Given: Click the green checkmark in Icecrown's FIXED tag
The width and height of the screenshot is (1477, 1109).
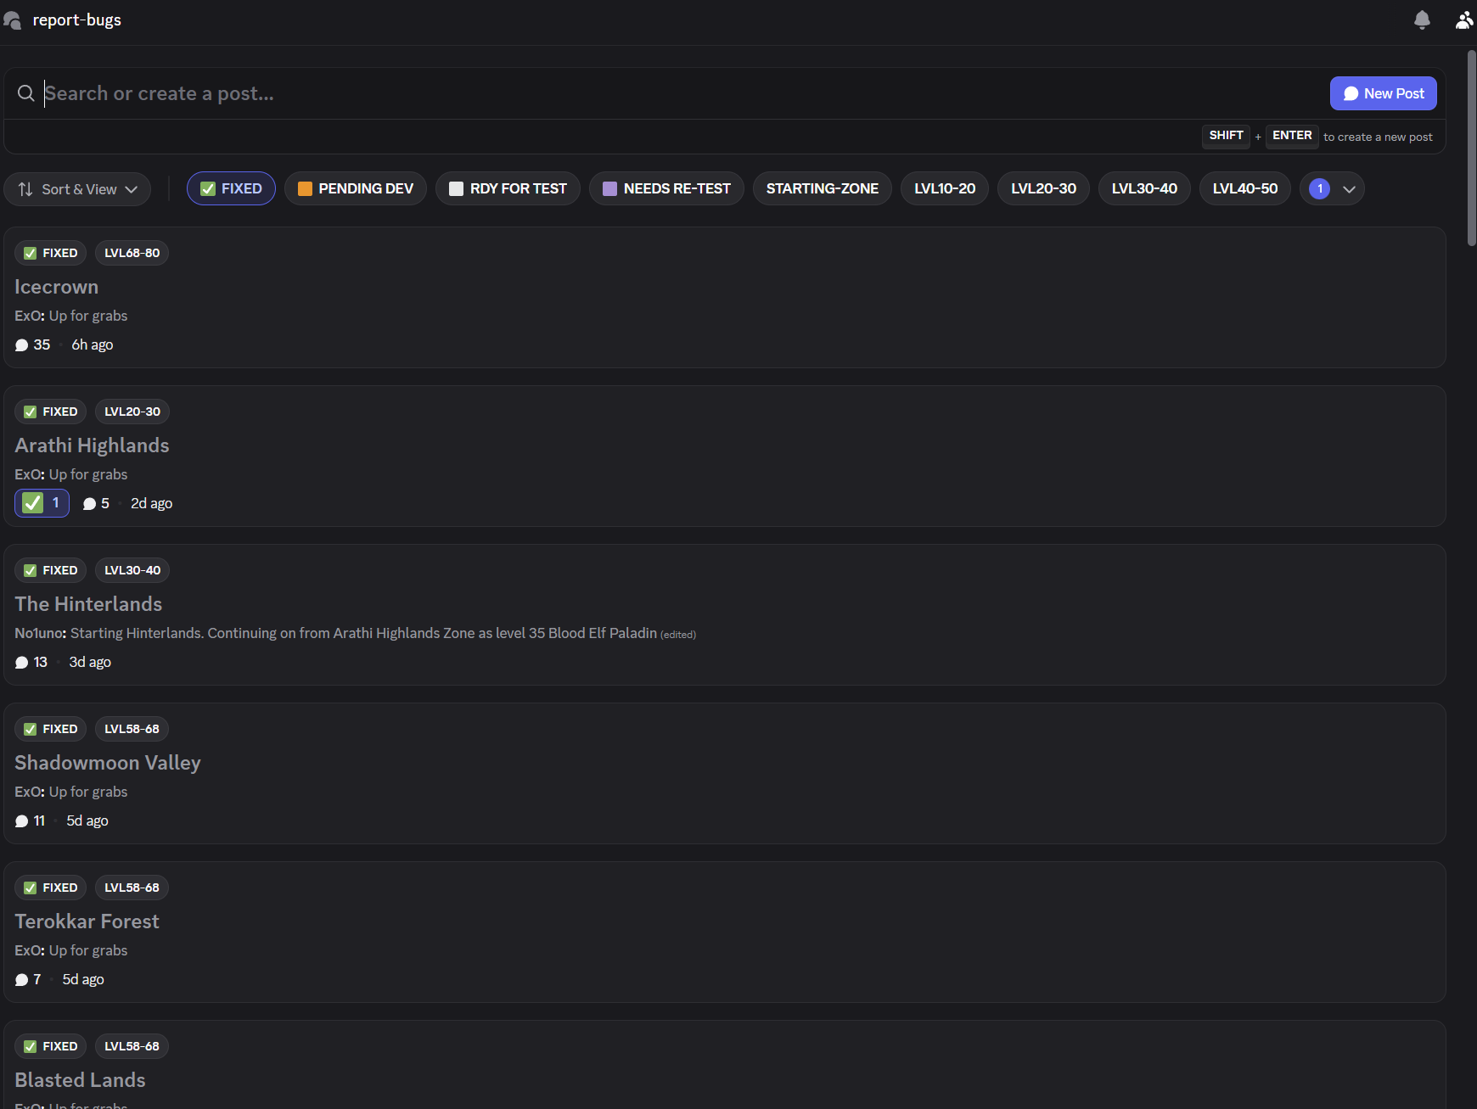Looking at the screenshot, I should click(31, 253).
